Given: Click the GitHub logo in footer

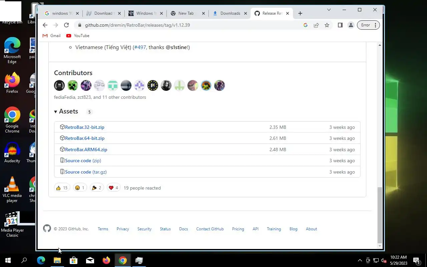Looking at the screenshot, I should coord(47,229).
